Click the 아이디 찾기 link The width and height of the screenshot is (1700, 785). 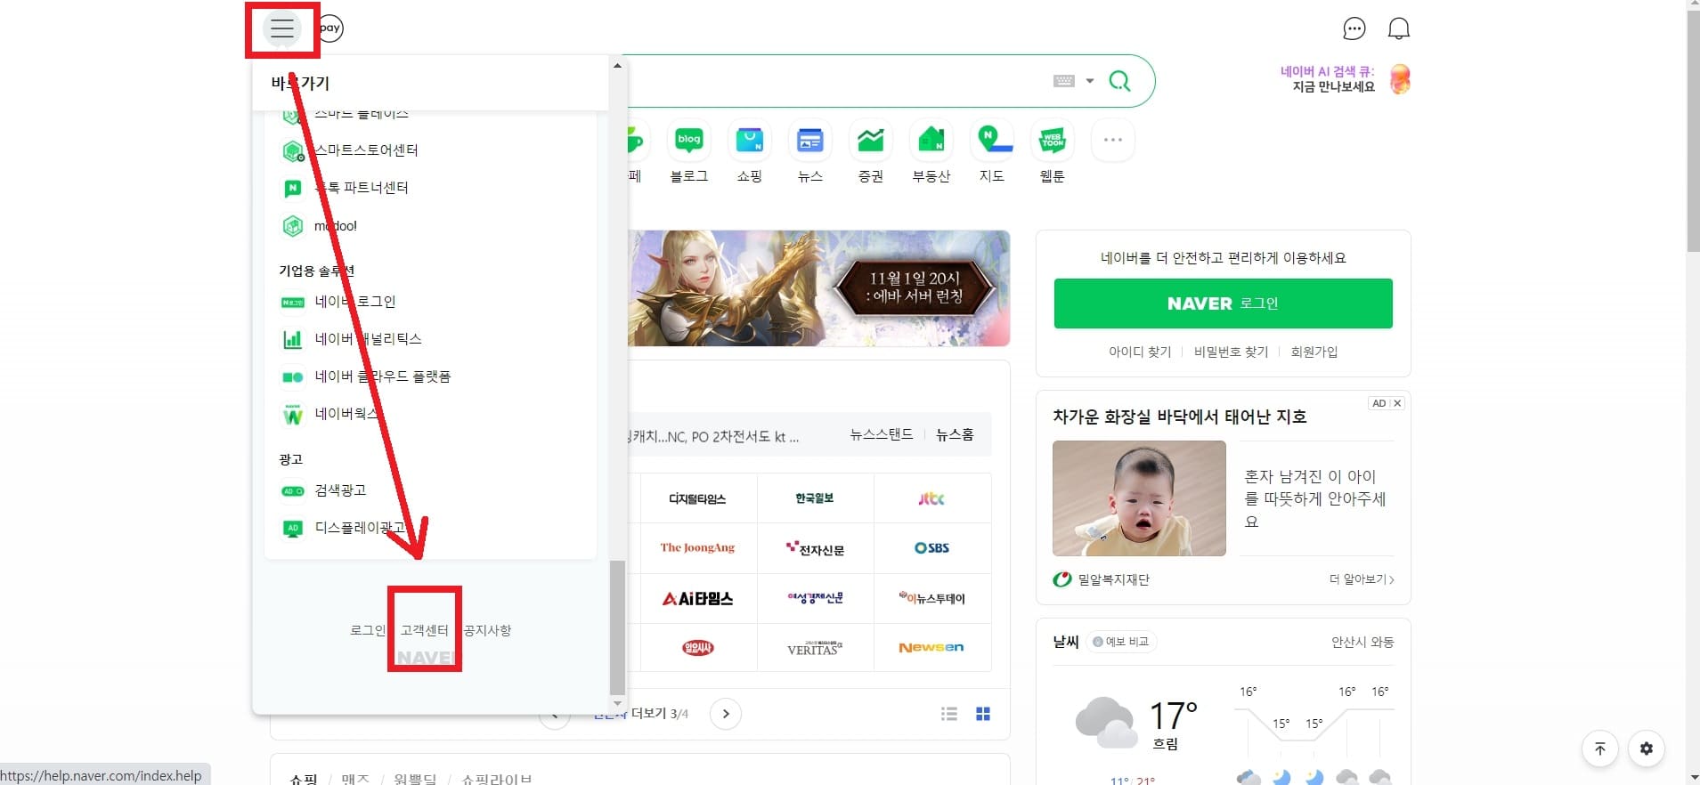[x=1140, y=352]
